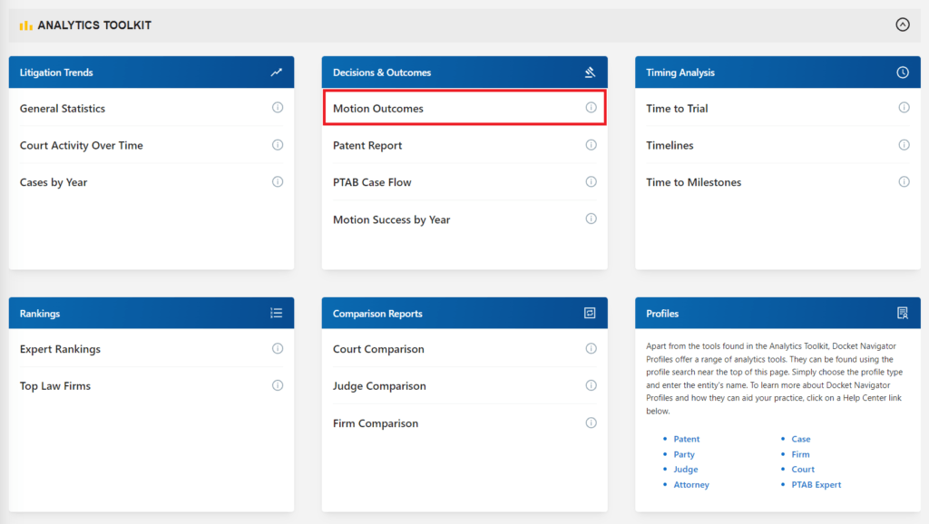Click info icon beside Motion Outcomes
Screen dimensions: 929x524
pyautogui.click(x=591, y=108)
